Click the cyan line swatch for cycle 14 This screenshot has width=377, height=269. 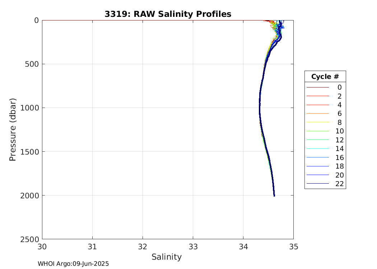(x=318, y=149)
